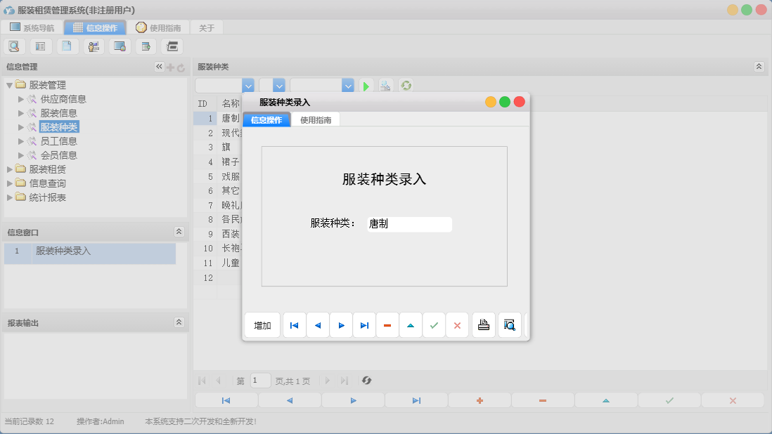This screenshot has width=772, height=434.
Task: Click the green checkmark save icon in dialog
Action: coord(434,325)
